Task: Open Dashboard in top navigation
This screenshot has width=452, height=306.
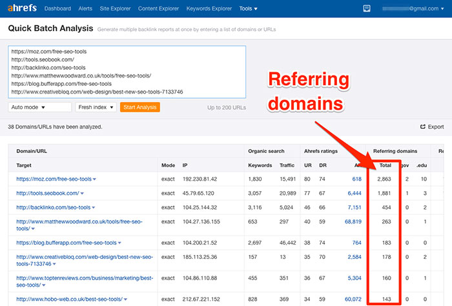Action: click(57, 8)
